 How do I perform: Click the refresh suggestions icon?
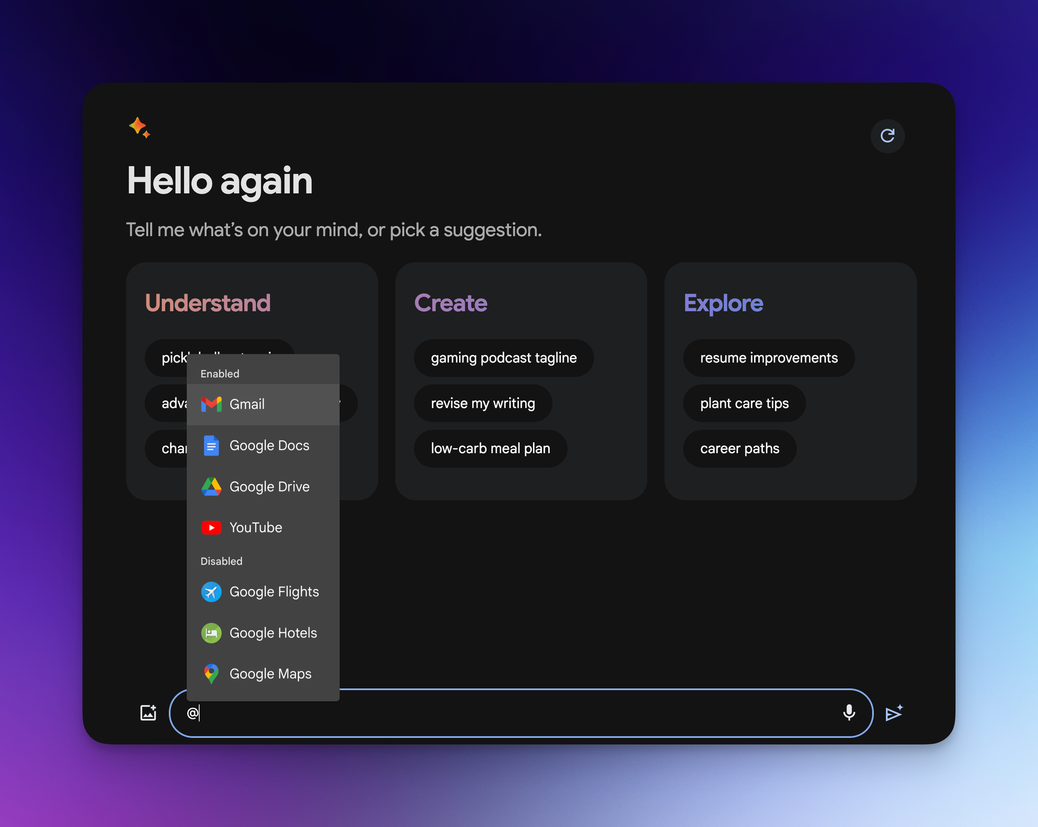pyautogui.click(x=887, y=136)
